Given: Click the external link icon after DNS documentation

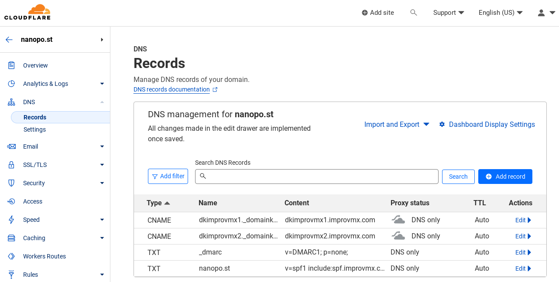Looking at the screenshot, I should coord(215,89).
